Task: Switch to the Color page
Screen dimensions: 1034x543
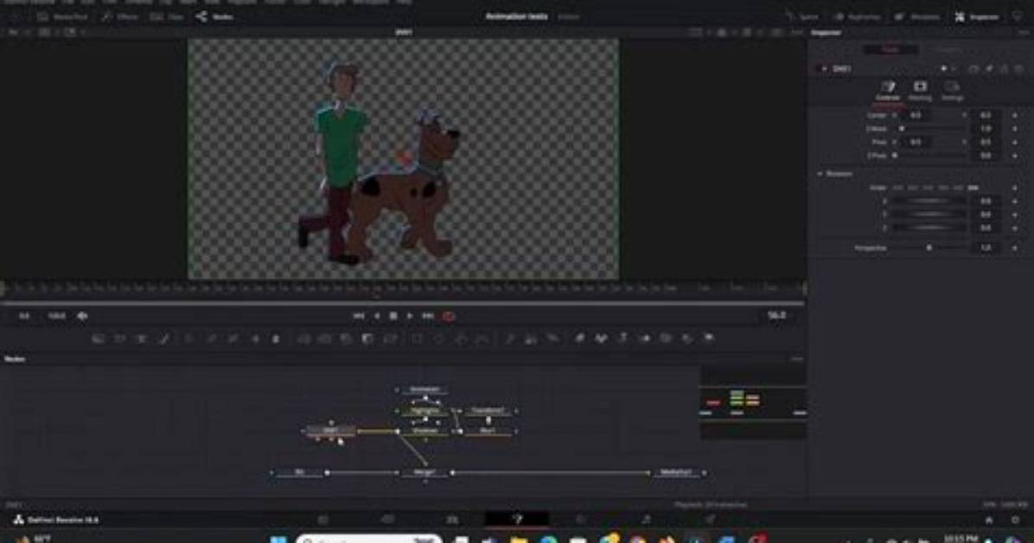Action: coord(581,520)
